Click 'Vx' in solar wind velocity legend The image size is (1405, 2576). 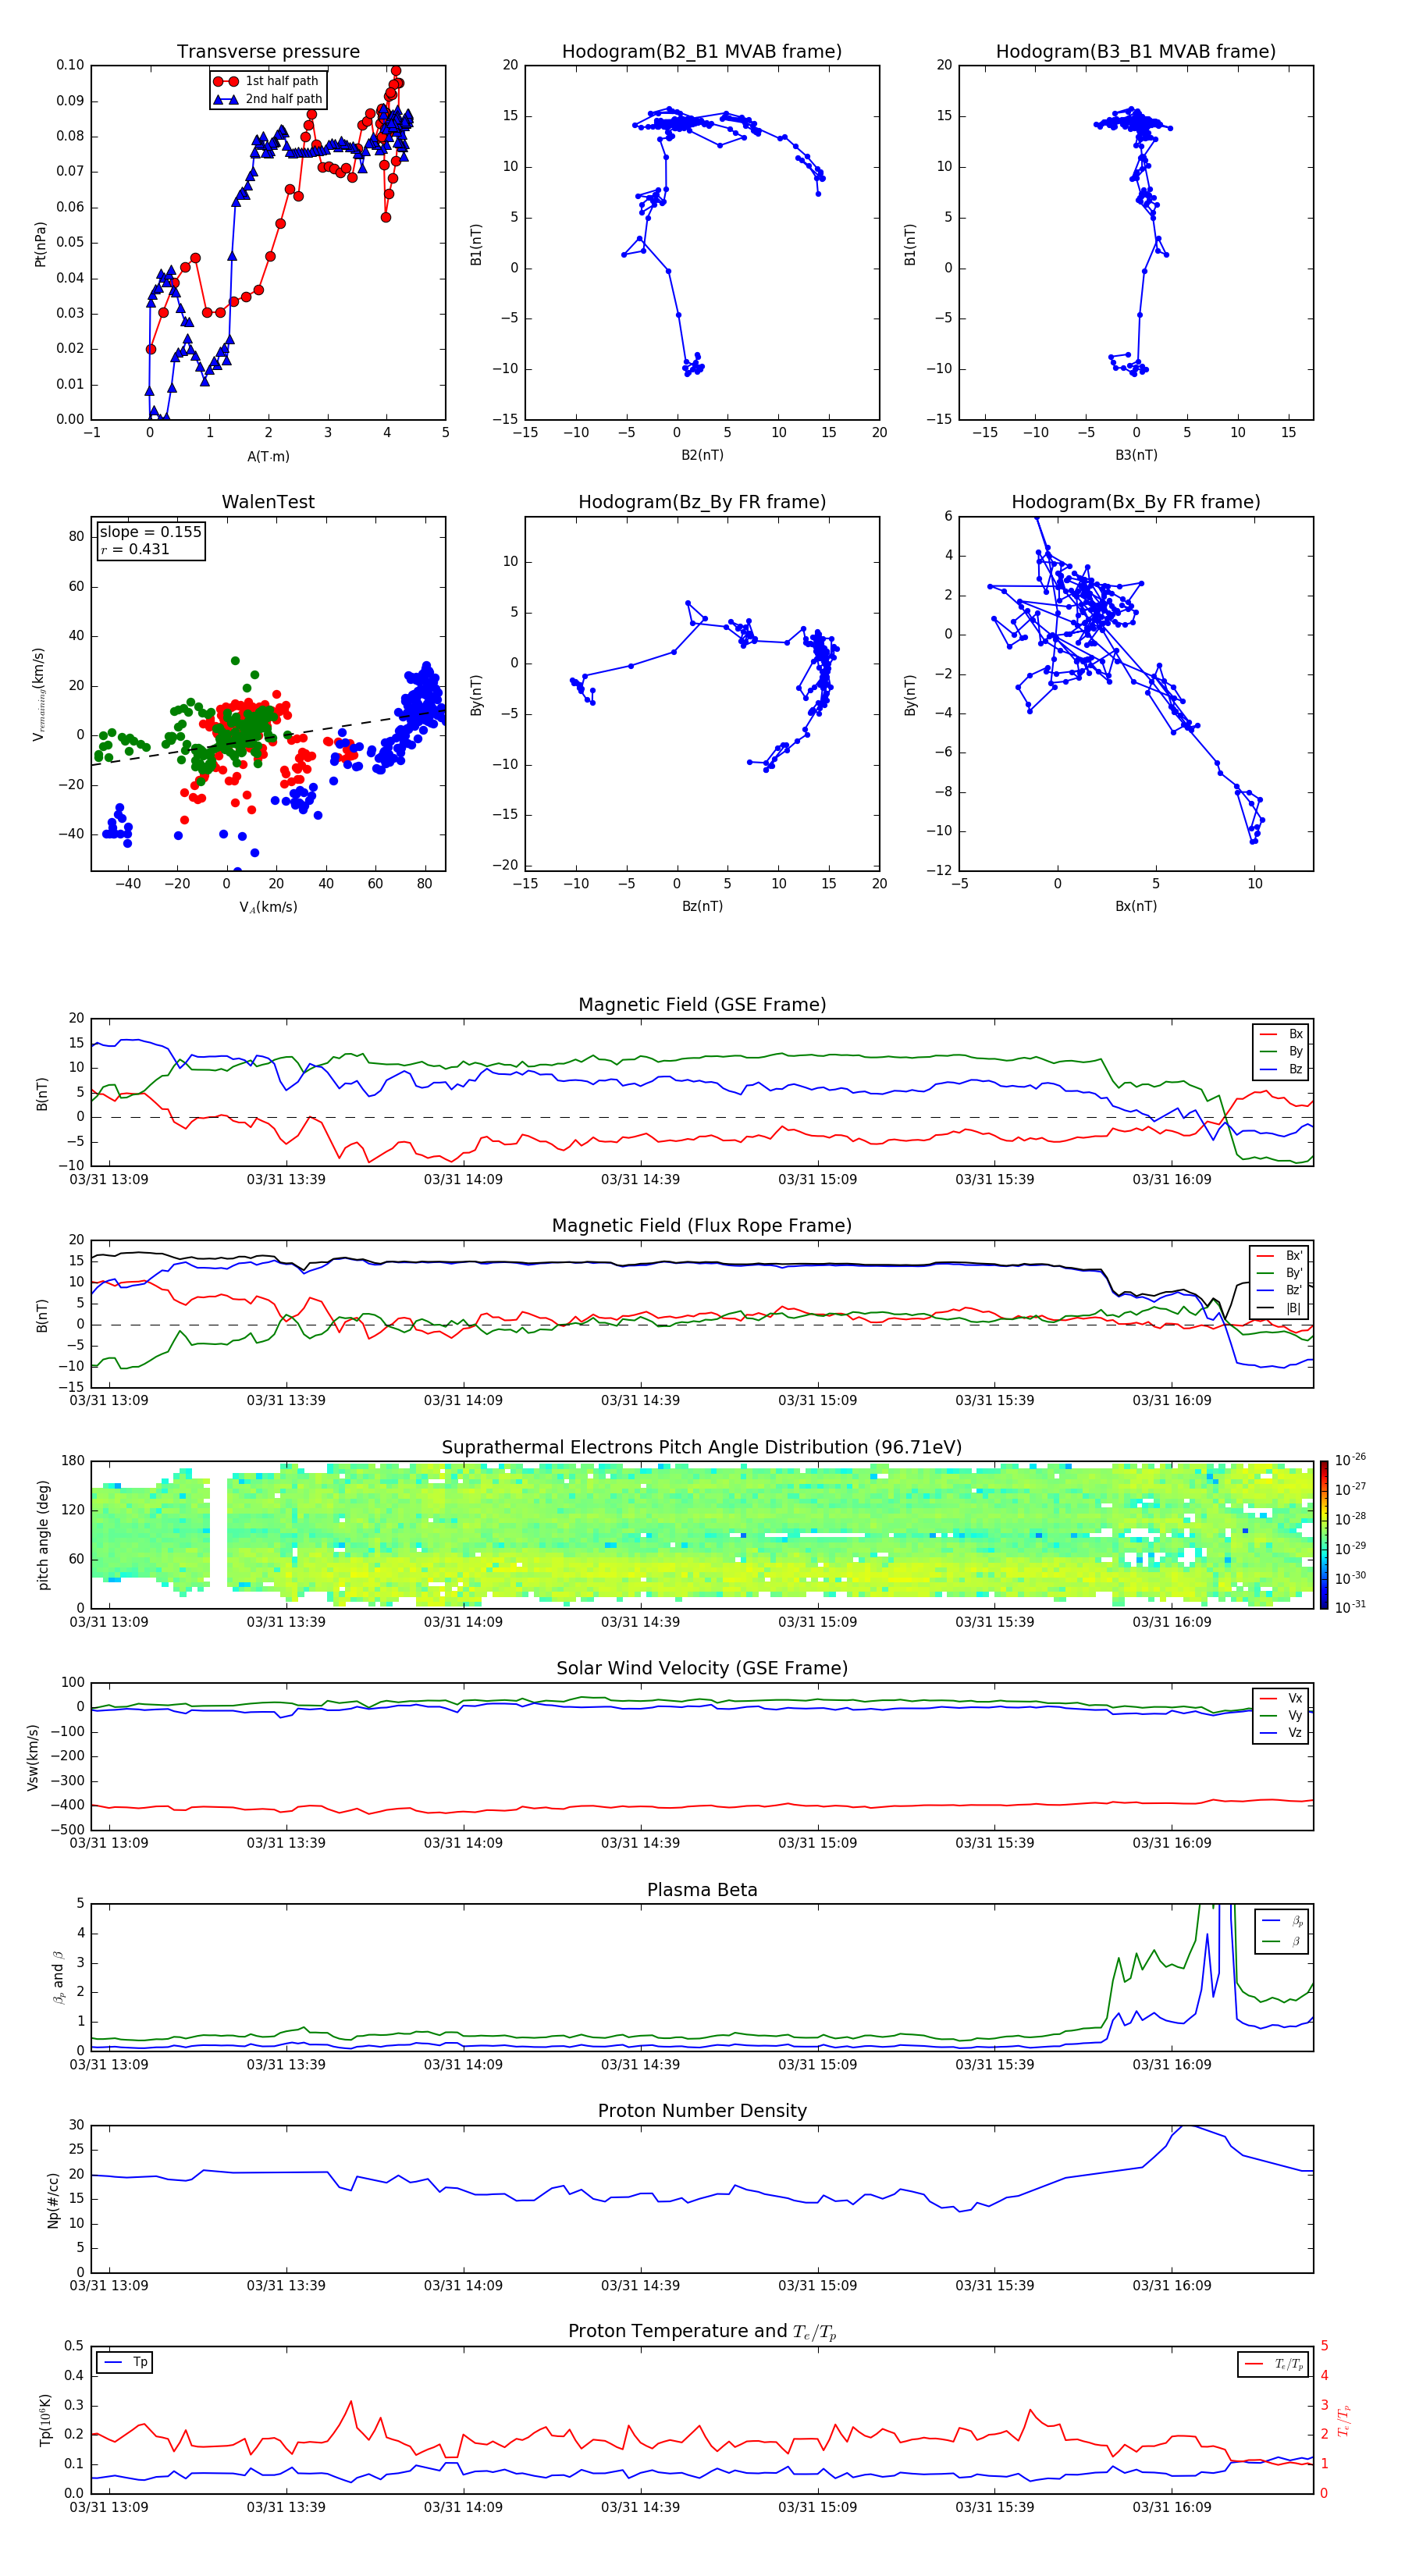[1281, 1698]
